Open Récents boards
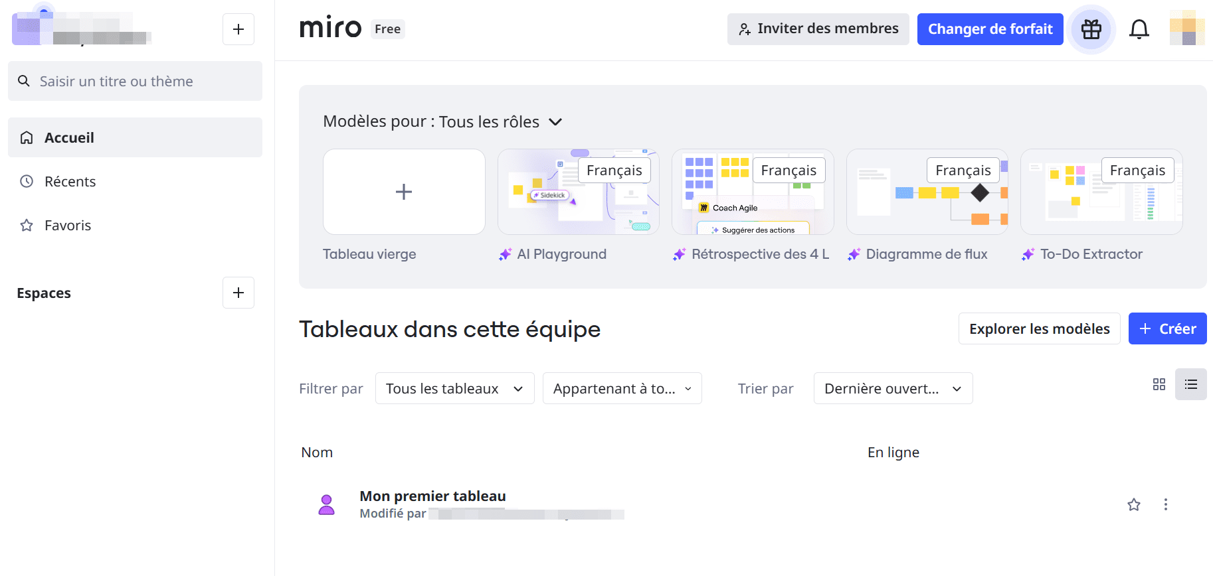 pos(135,181)
